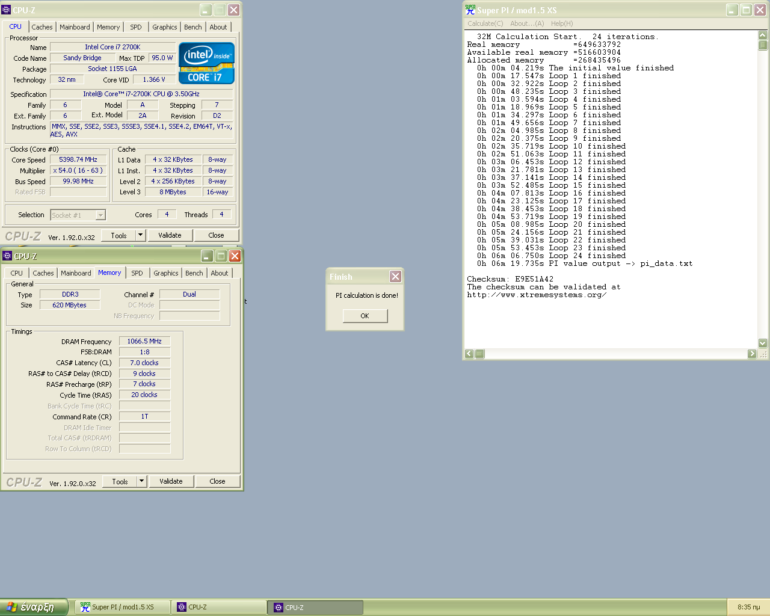Activate the second CPU-Z taskbar button
The width and height of the screenshot is (770, 616).
[315, 607]
